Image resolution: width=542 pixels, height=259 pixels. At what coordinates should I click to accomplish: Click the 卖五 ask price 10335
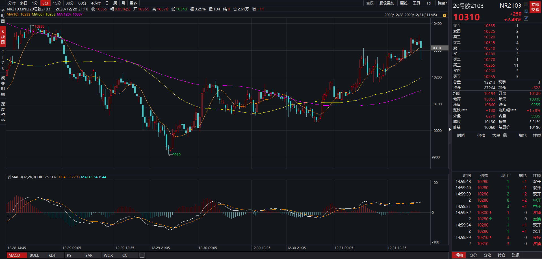tap(489, 26)
